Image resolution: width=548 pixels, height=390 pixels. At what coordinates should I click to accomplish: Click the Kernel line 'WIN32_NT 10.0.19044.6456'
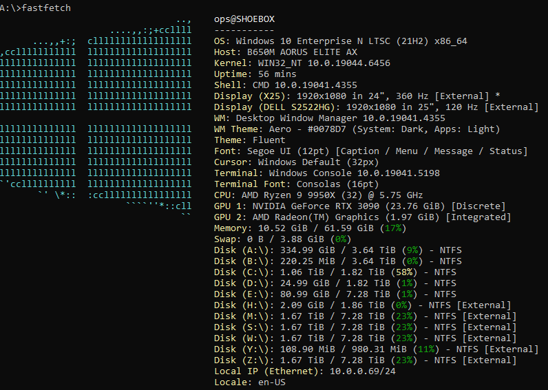302,63
